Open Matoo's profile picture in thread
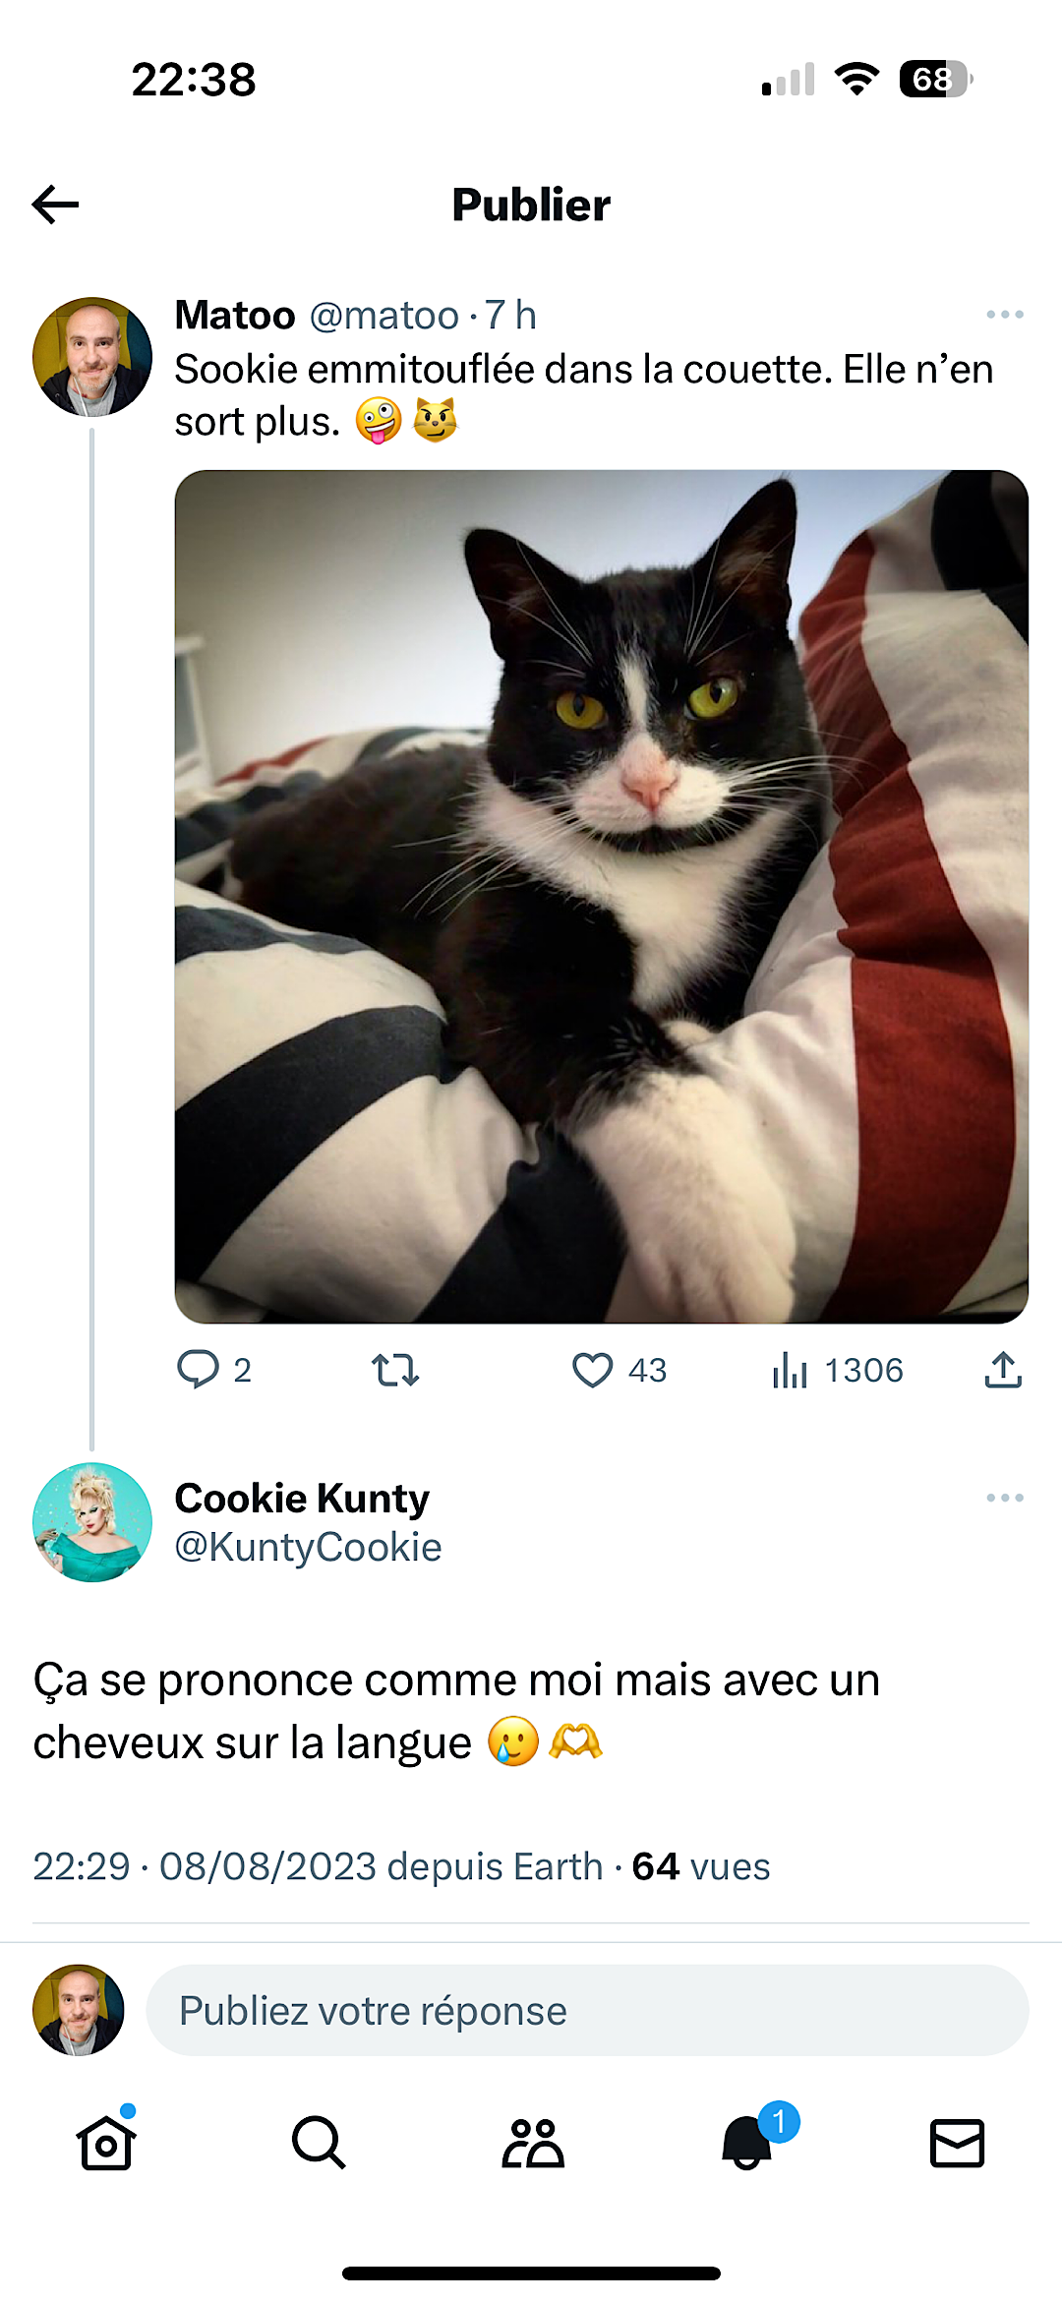This screenshot has height=2302, width=1062. (92, 357)
